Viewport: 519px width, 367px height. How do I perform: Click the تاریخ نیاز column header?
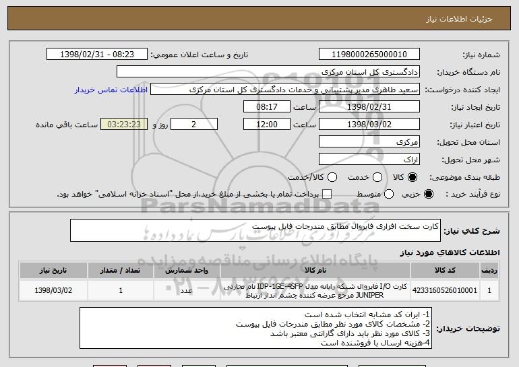tap(53, 271)
